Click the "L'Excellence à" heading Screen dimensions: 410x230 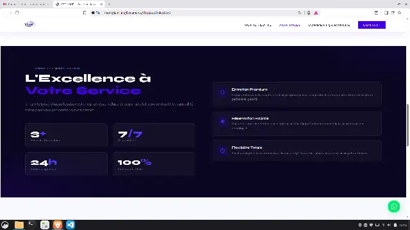(88, 78)
